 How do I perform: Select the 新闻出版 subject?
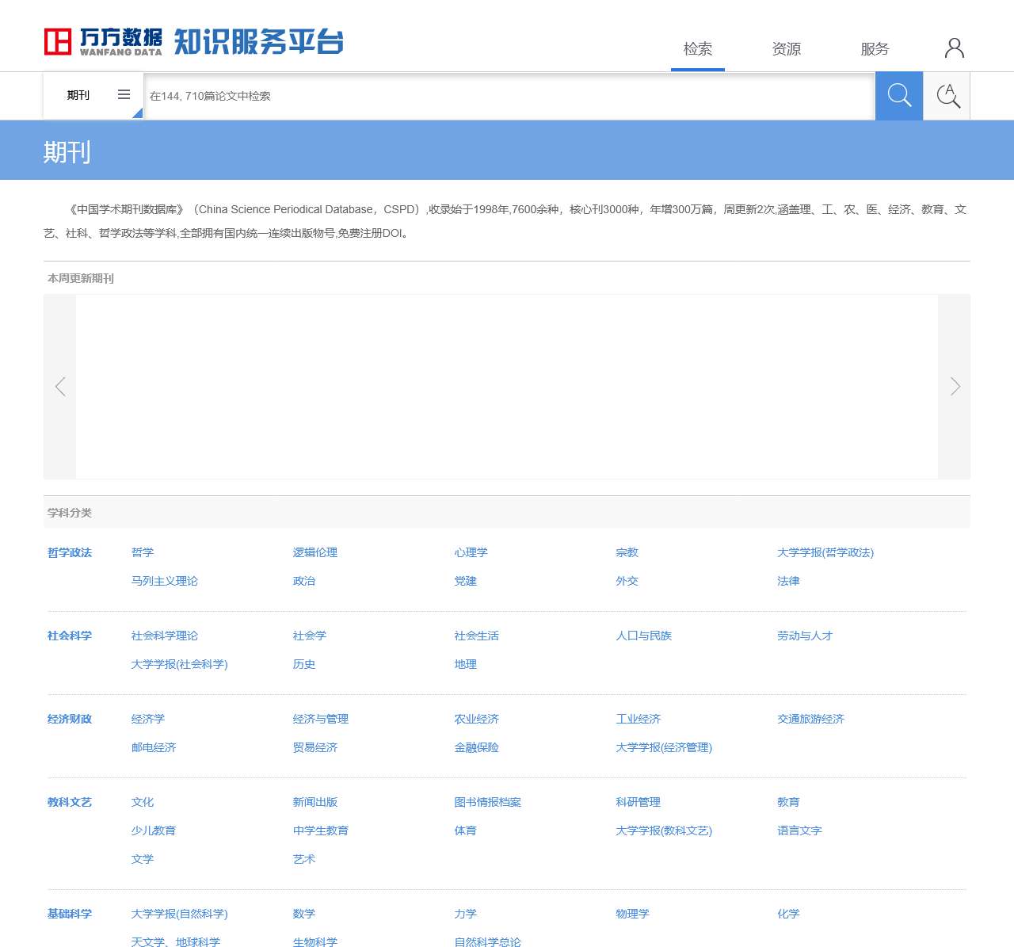(315, 803)
